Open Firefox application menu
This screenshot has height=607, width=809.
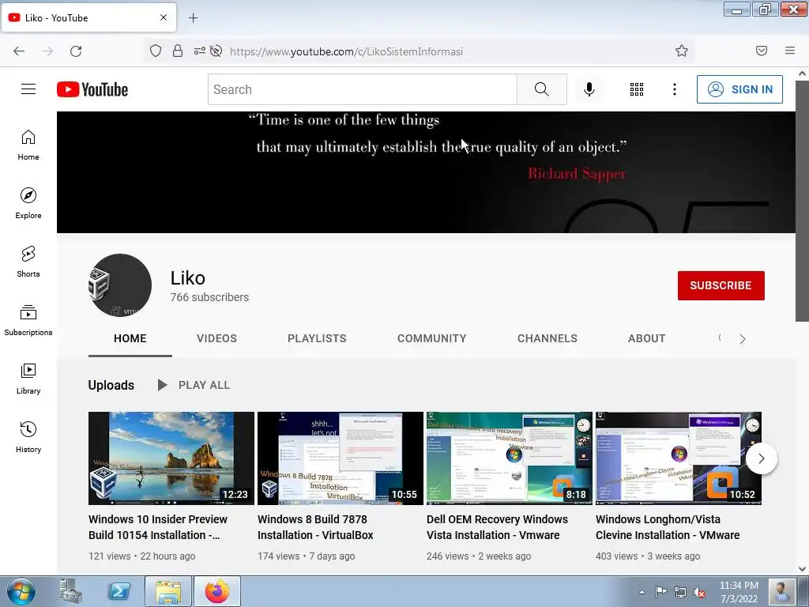(x=790, y=51)
